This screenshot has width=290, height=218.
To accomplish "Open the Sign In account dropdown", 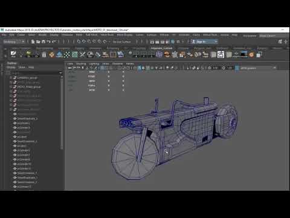I will 204,42.
